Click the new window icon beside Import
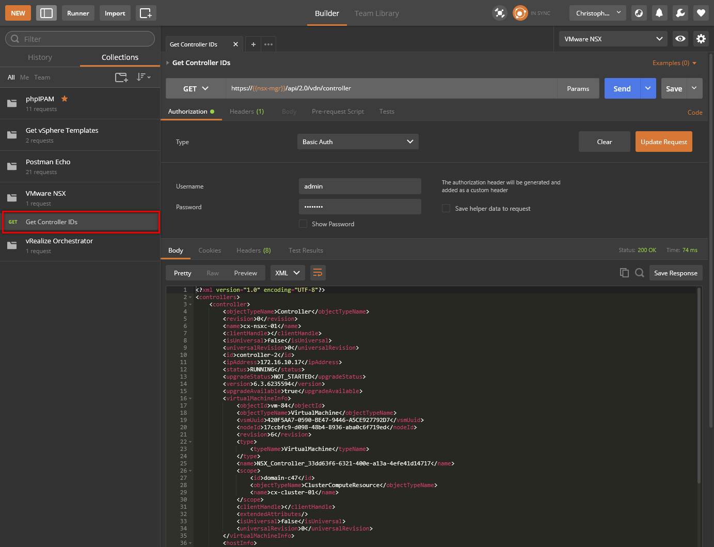This screenshot has width=714, height=547. pyautogui.click(x=146, y=13)
